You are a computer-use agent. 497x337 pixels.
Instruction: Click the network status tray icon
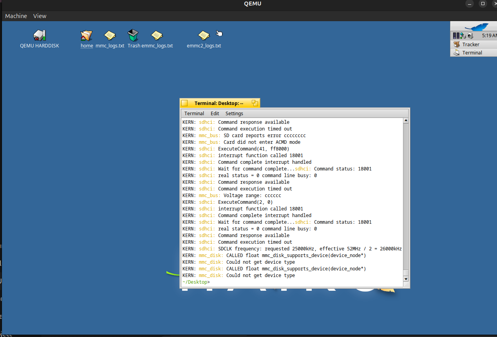[x=463, y=36]
